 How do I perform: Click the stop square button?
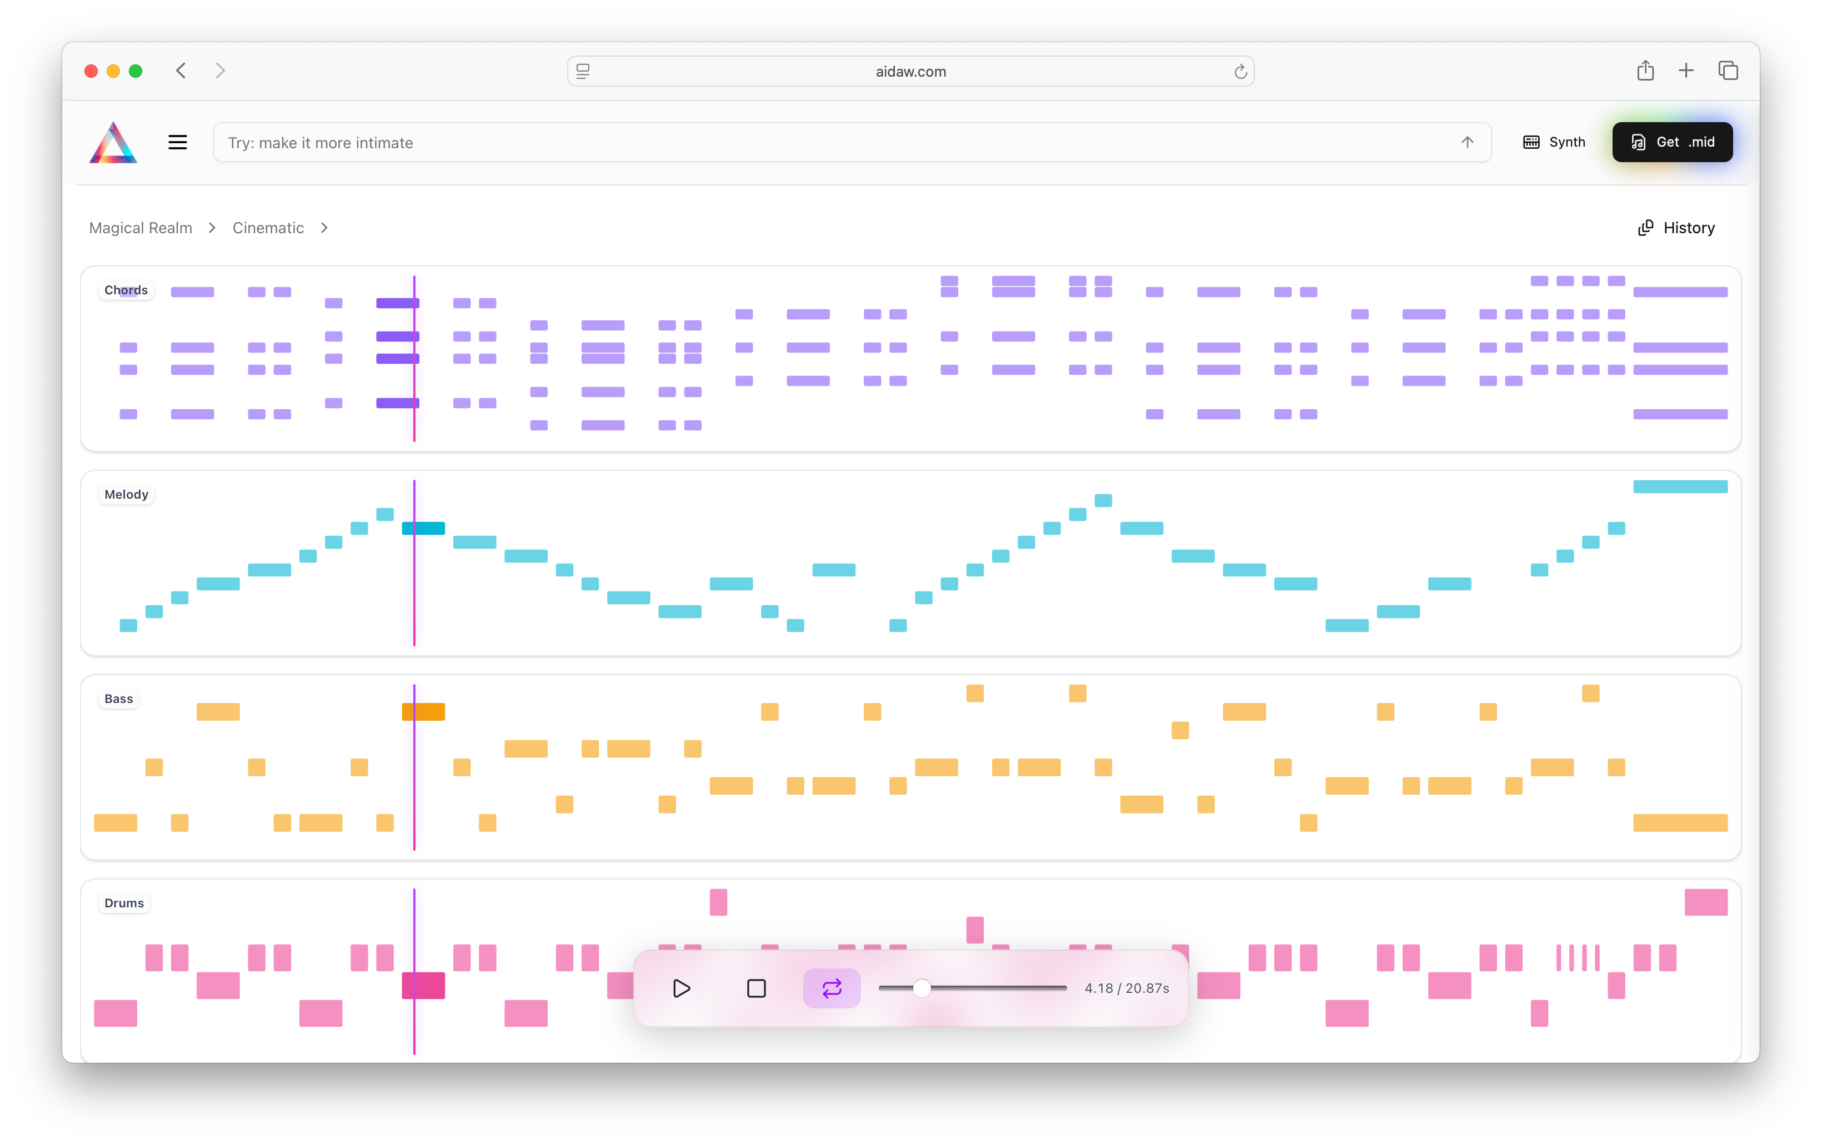(x=756, y=988)
